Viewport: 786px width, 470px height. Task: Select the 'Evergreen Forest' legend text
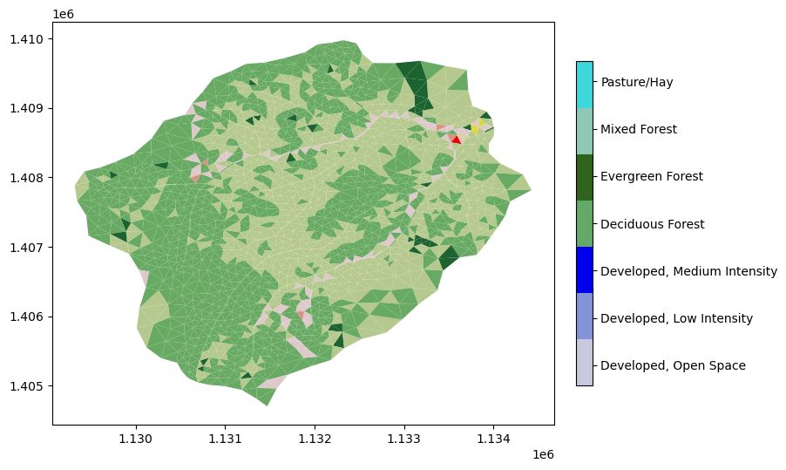pos(652,176)
